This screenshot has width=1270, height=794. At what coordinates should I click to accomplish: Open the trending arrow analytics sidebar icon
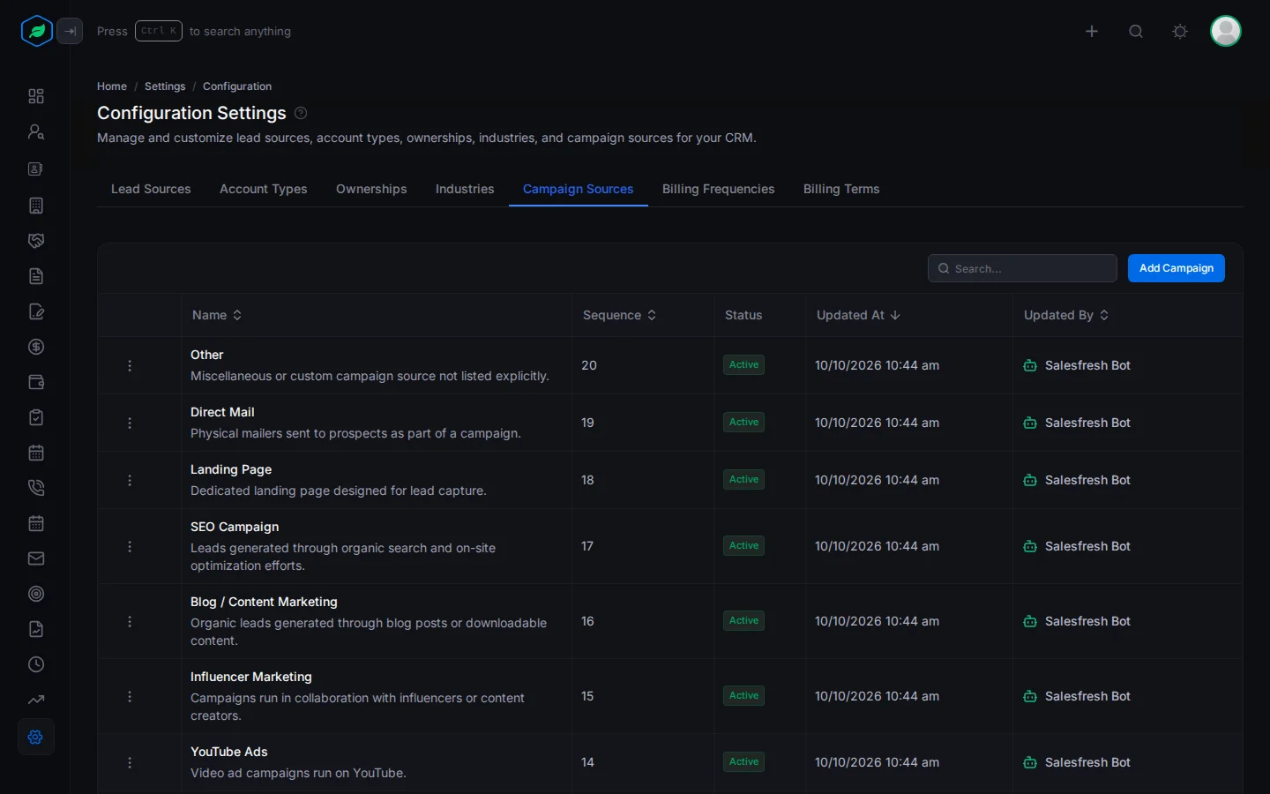pos(36,700)
